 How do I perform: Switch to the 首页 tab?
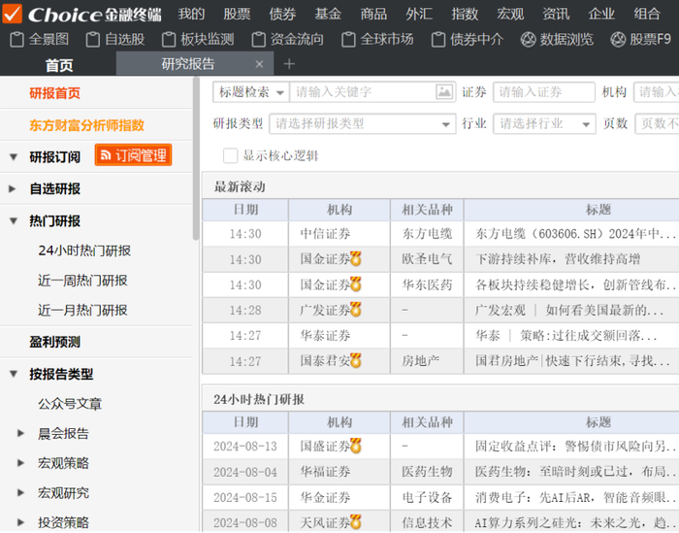pyautogui.click(x=58, y=65)
